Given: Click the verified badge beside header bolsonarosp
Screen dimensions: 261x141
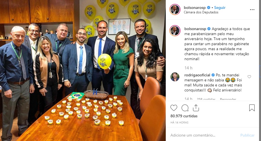Looking at the screenshot, I should point(209,8).
